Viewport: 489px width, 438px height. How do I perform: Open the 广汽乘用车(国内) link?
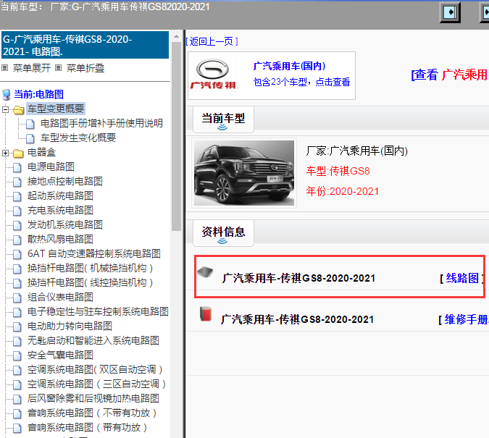[x=289, y=66]
